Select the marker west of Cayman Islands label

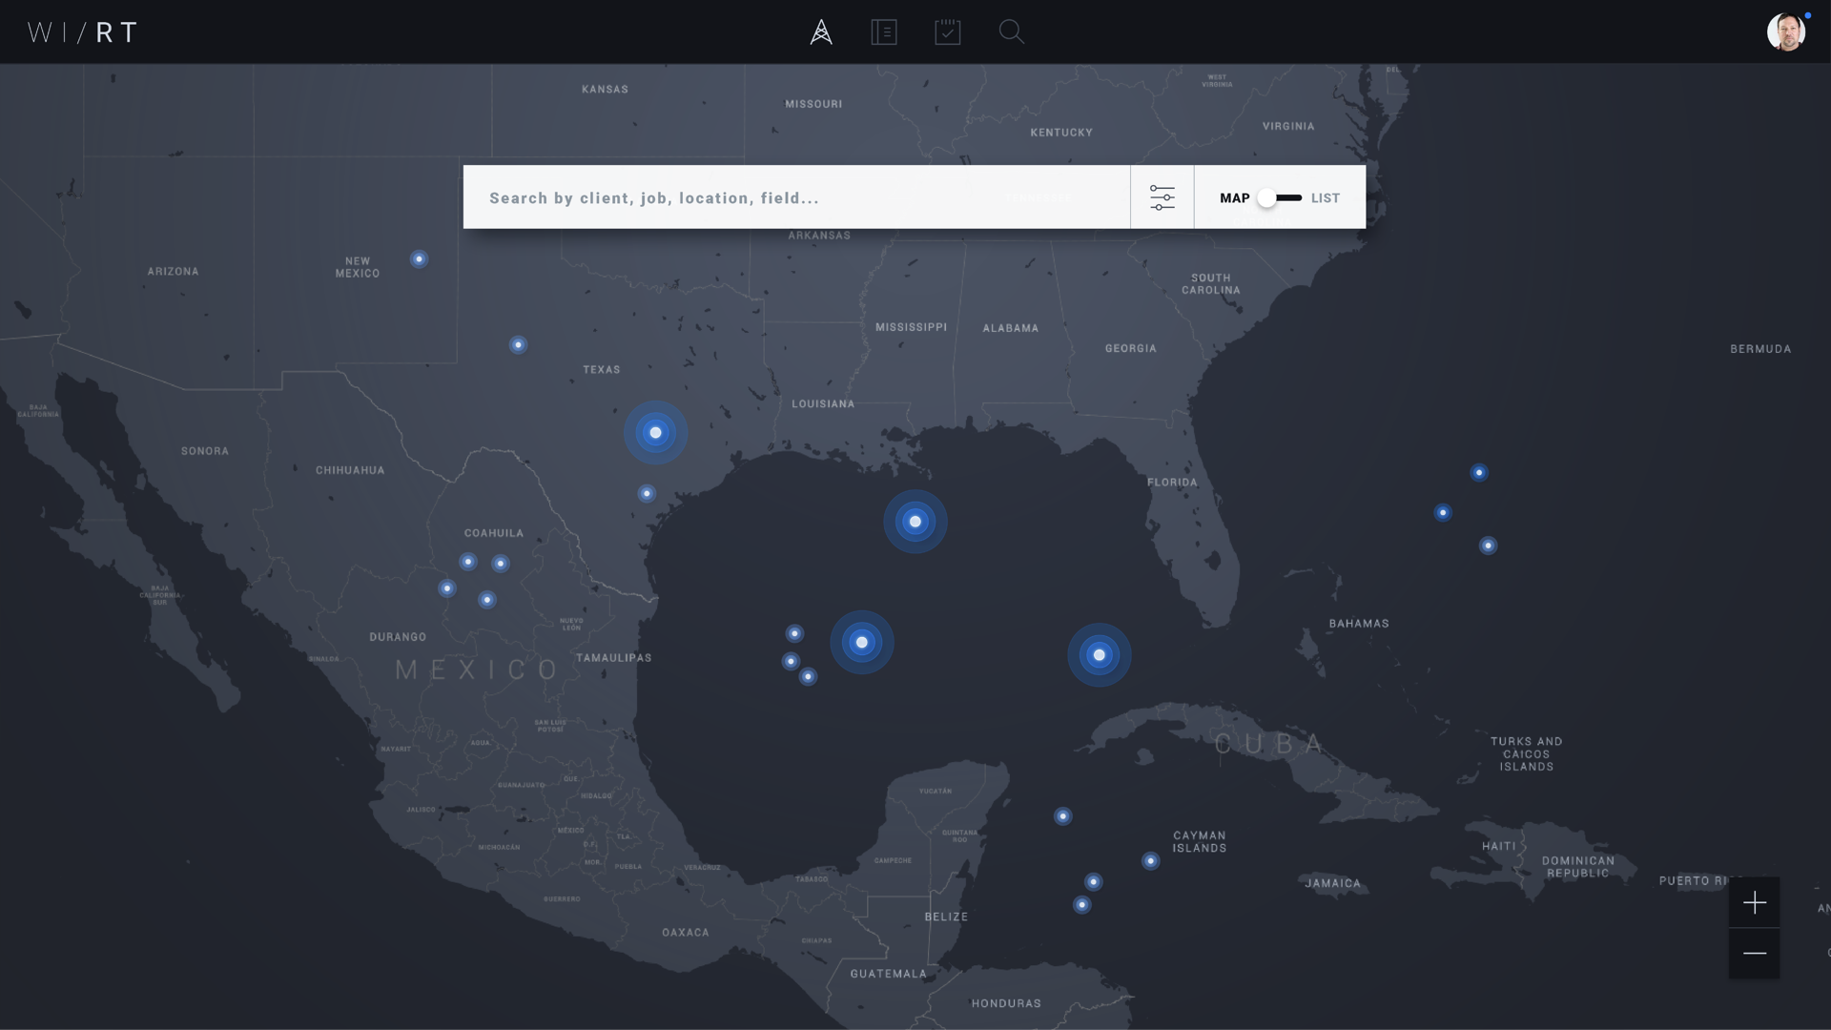click(x=1151, y=861)
